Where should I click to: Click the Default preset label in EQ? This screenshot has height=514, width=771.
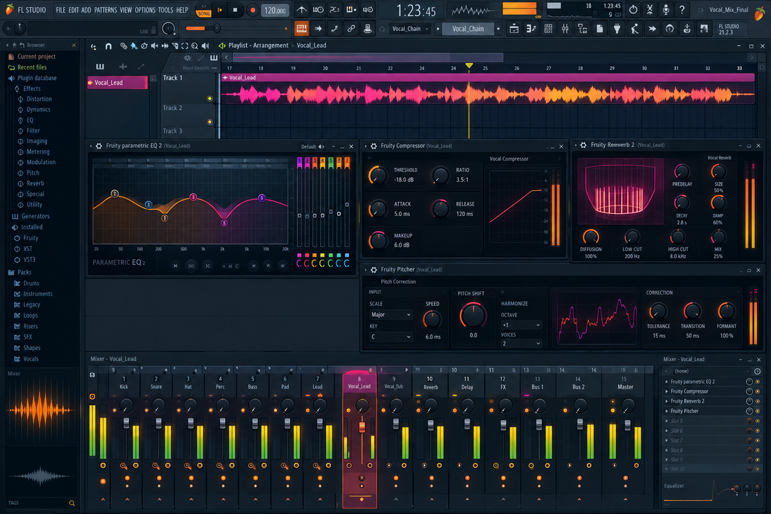[309, 147]
